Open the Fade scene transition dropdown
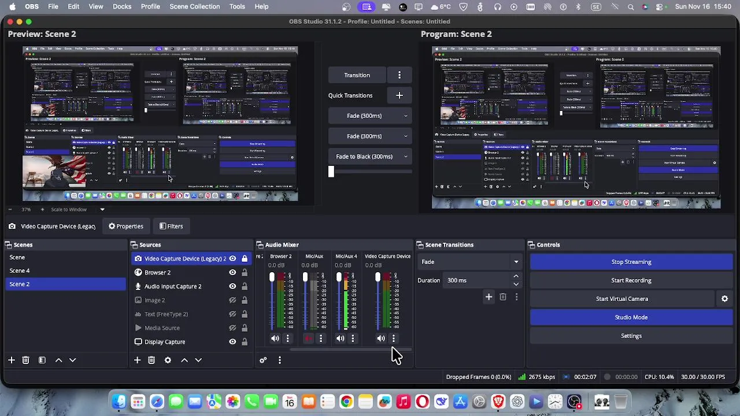The width and height of the screenshot is (740, 416). tap(469, 262)
